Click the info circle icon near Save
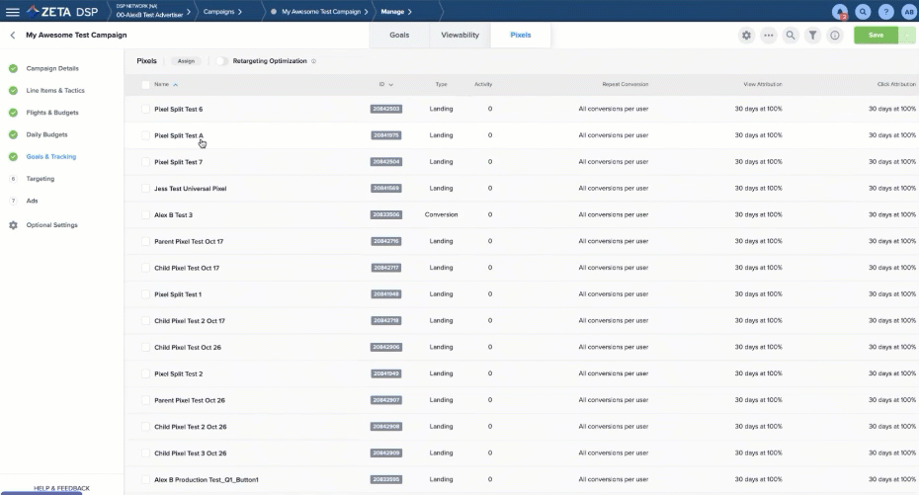The width and height of the screenshot is (919, 495). (835, 36)
